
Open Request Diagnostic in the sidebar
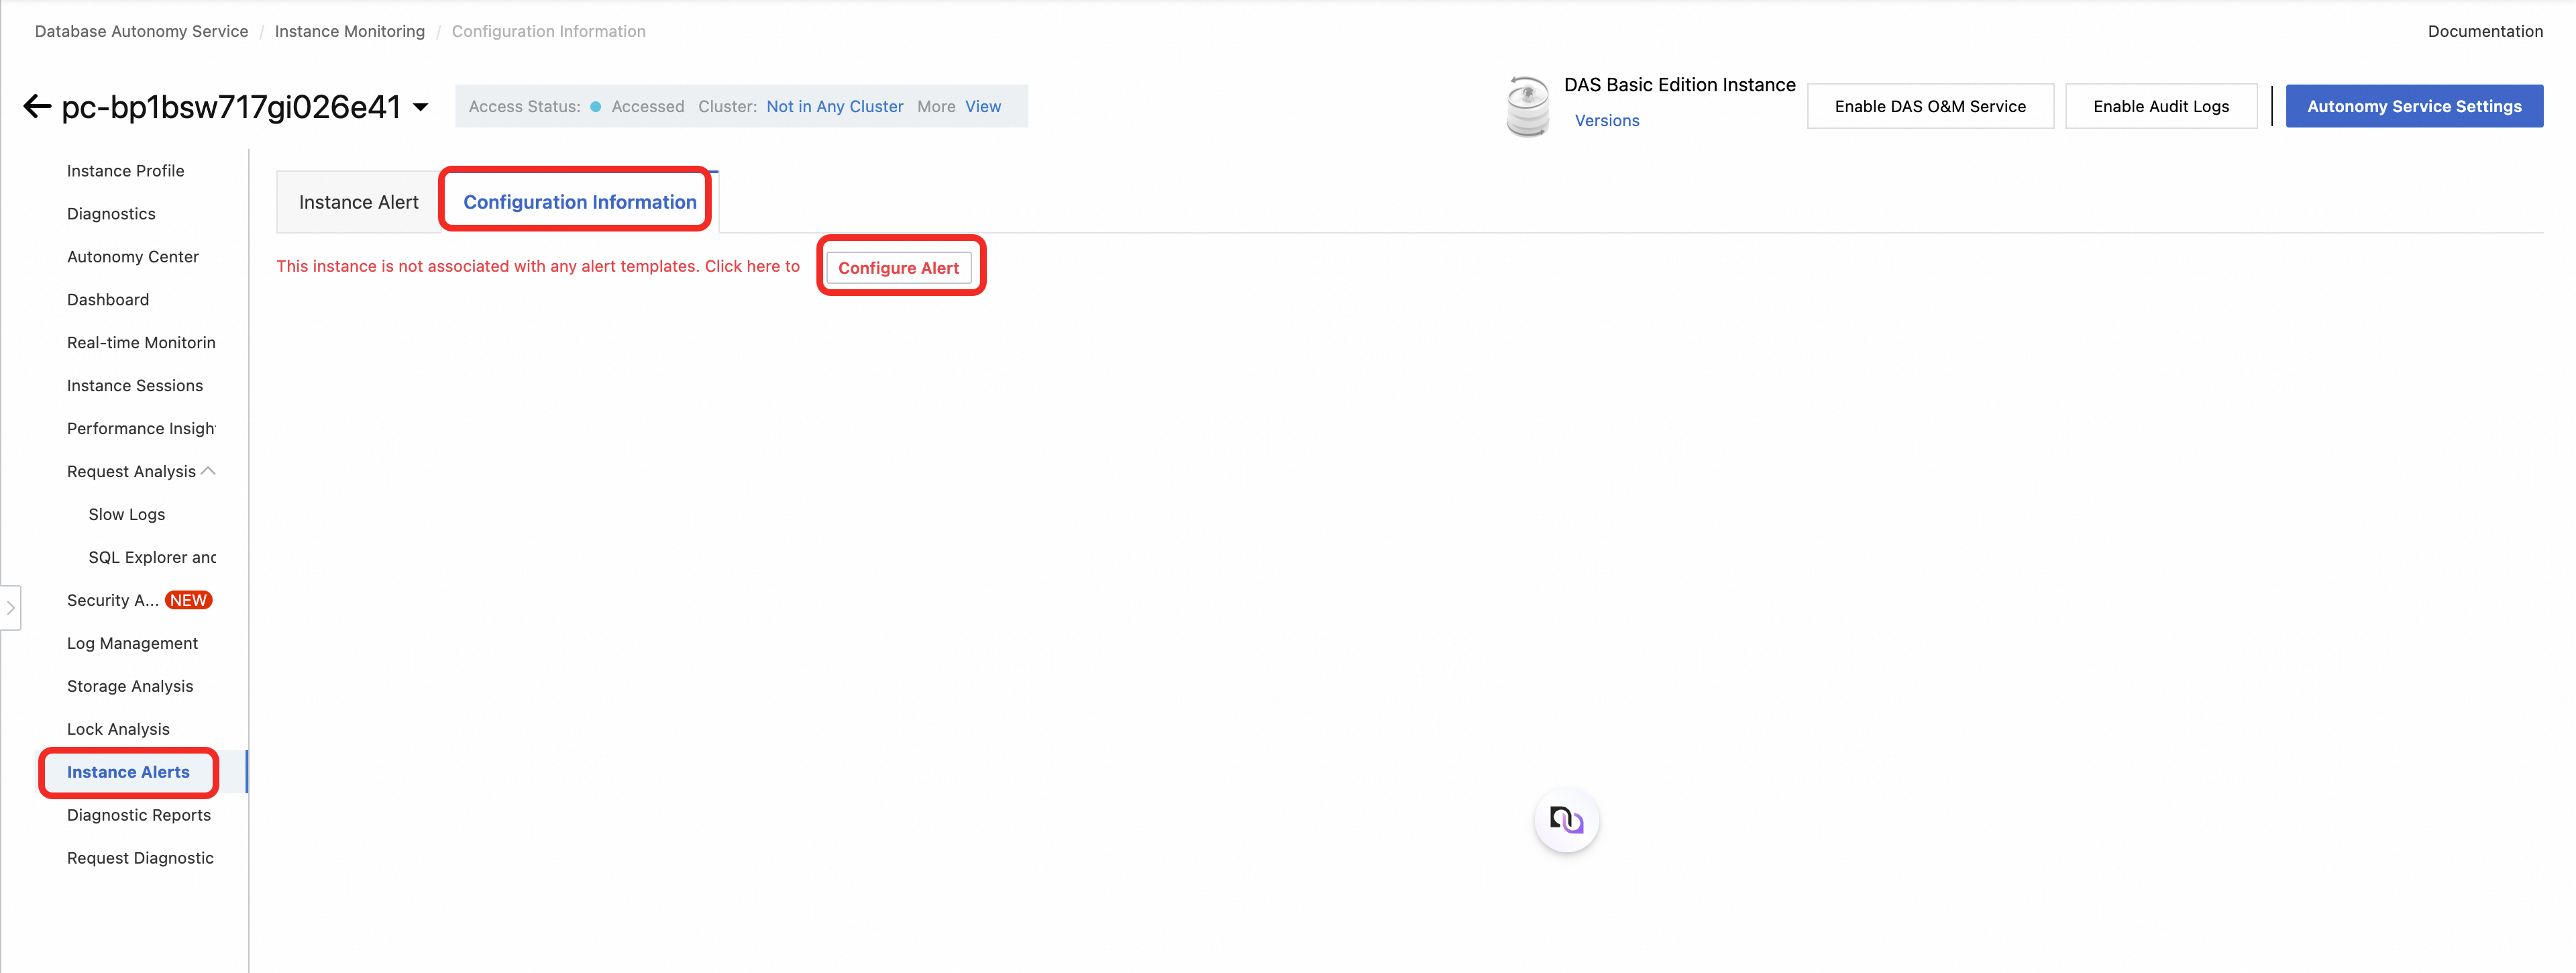140,858
